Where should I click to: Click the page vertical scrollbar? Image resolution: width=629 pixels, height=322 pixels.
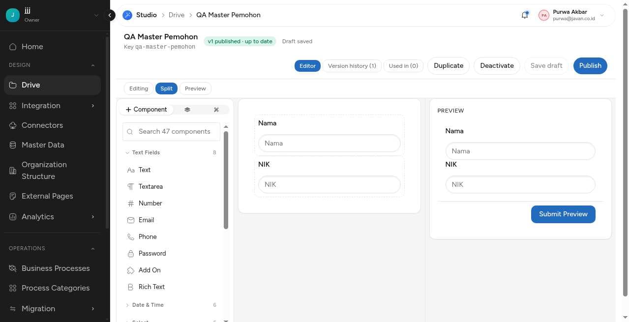625,152
